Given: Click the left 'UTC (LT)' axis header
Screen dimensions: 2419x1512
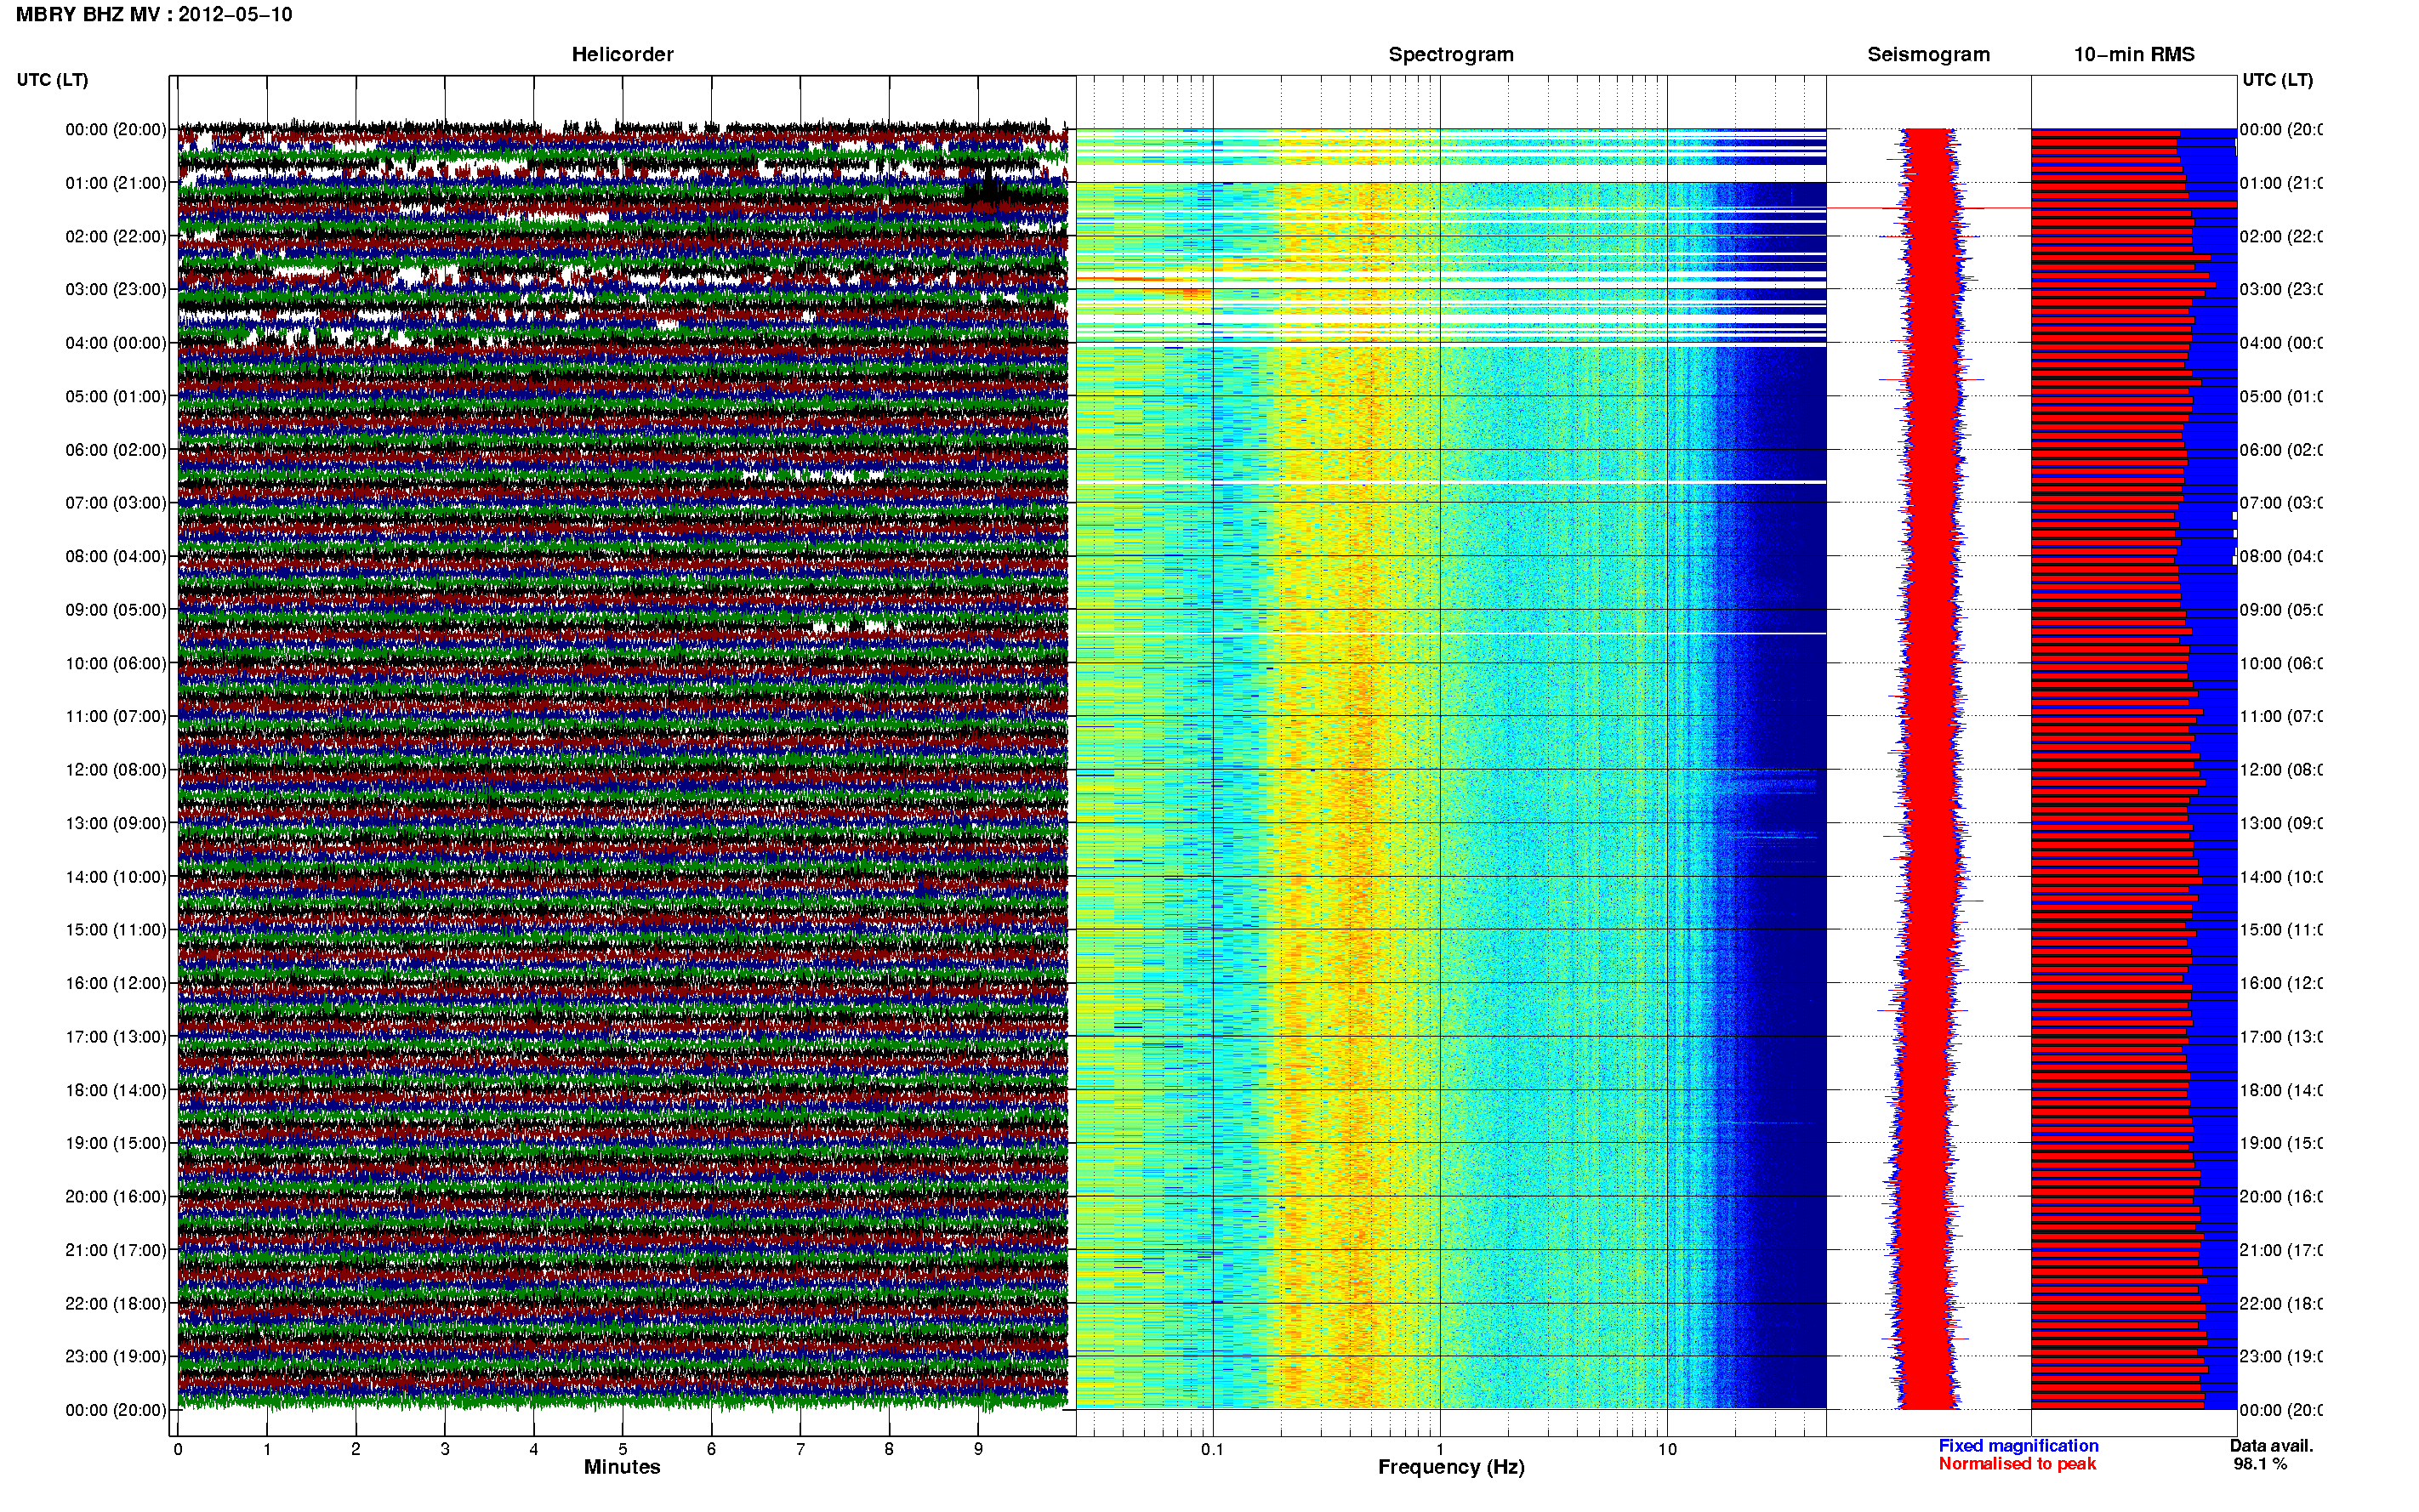Looking at the screenshot, I should pos(52,80).
